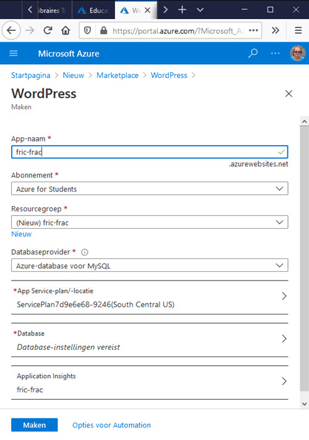
Task: List all tabs with the down chevron
Action: (200, 10)
